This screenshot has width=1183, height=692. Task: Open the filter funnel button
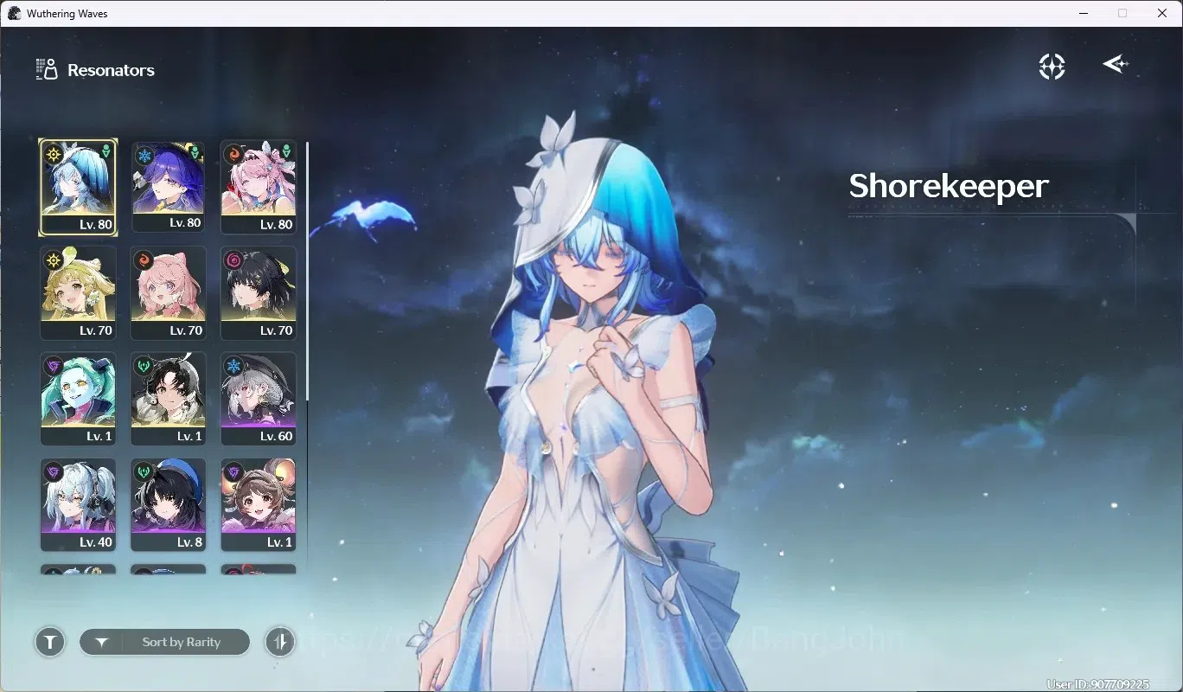click(50, 642)
